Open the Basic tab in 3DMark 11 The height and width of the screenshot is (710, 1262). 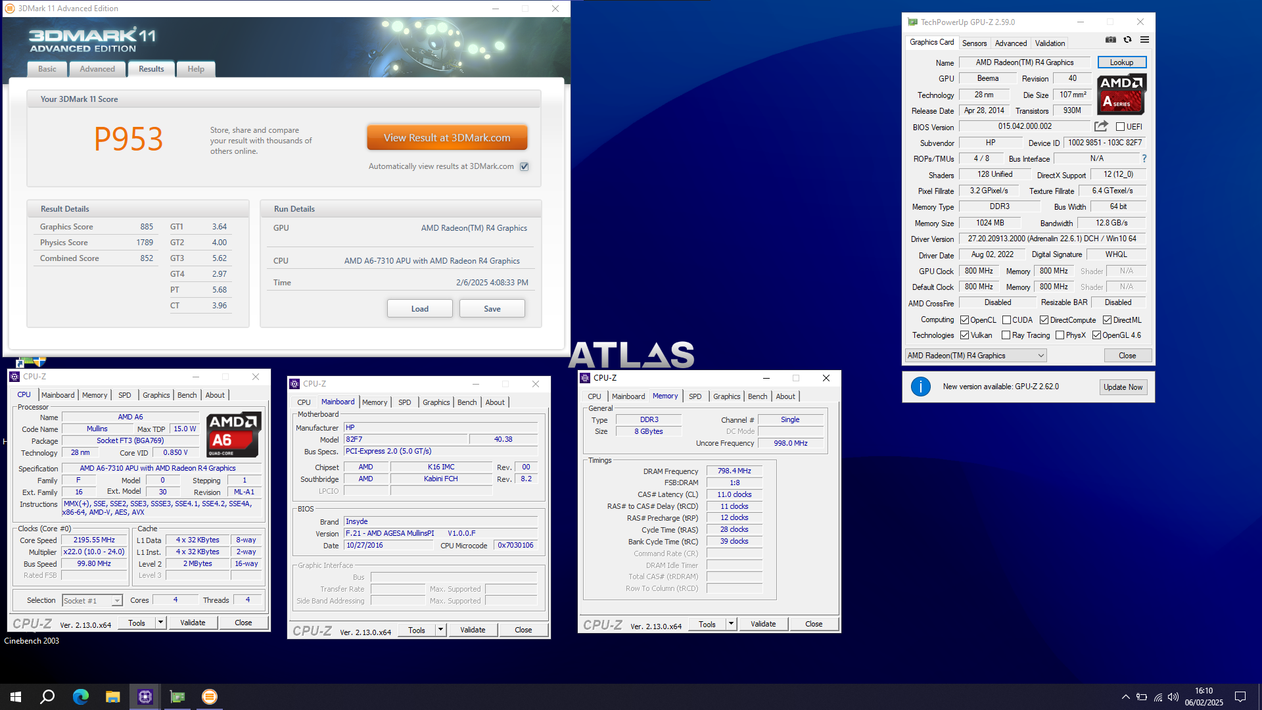pos(47,69)
